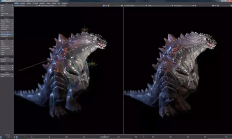Open the Presets window
The height and width of the screenshot is (139, 232).
click(x=7, y=24)
